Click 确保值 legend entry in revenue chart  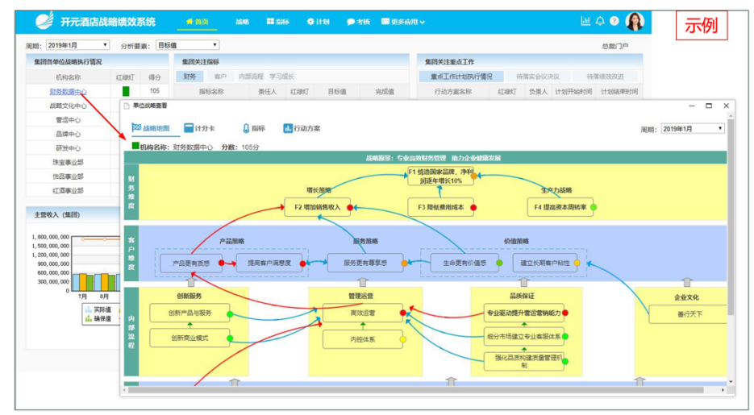pyautogui.click(x=98, y=318)
